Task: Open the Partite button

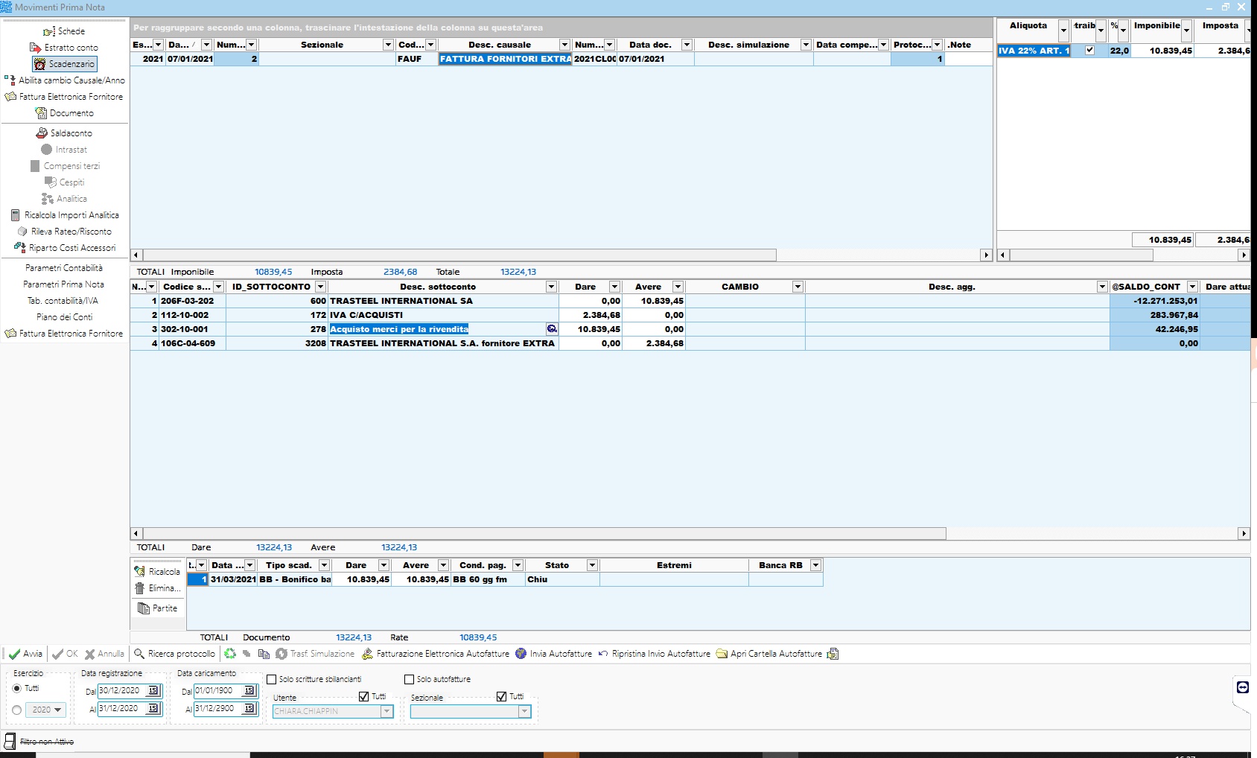Action: (x=157, y=608)
